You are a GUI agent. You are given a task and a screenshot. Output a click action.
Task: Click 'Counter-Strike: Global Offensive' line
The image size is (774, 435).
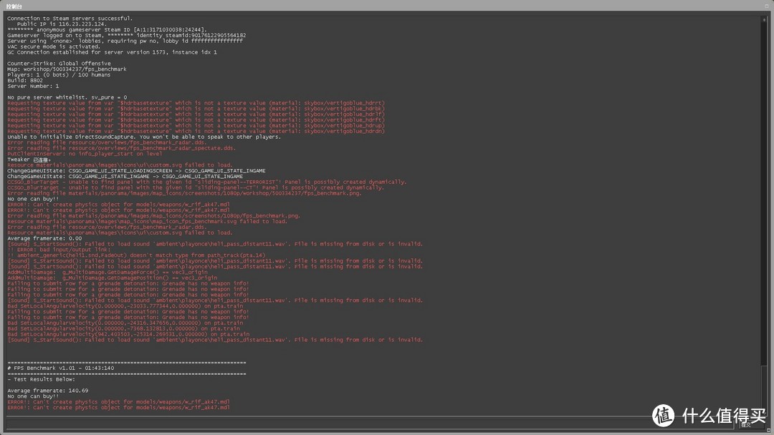point(59,64)
